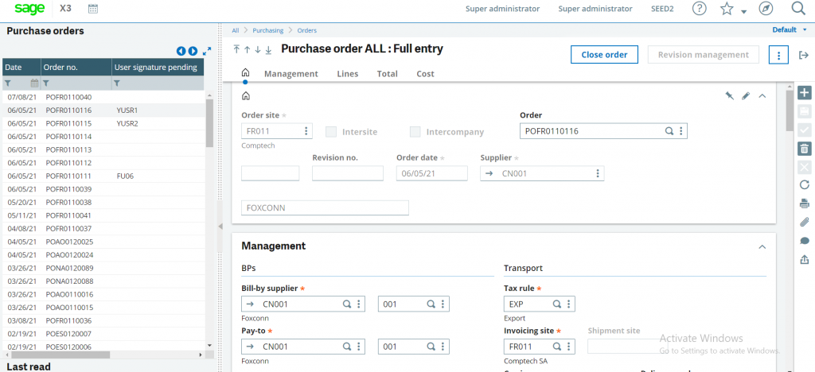815x372 pixels.
Task: Open the help question mark icon
Action: (700, 8)
